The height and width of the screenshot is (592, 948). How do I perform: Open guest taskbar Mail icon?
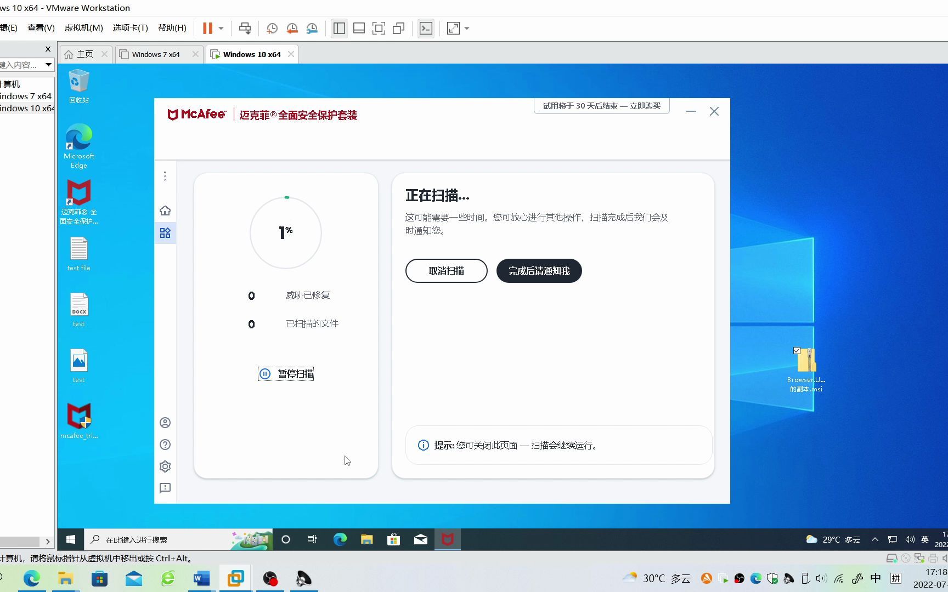point(421,539)
